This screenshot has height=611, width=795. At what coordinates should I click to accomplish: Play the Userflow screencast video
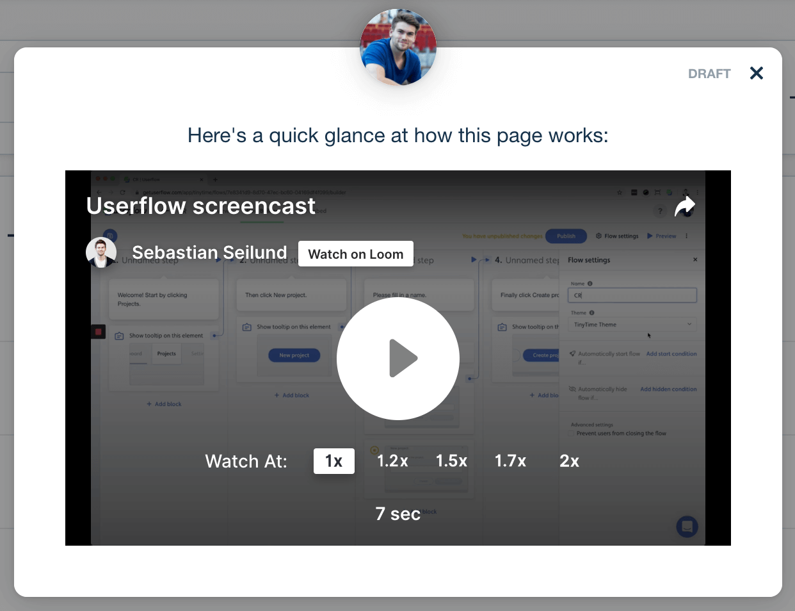coord(397,359)
